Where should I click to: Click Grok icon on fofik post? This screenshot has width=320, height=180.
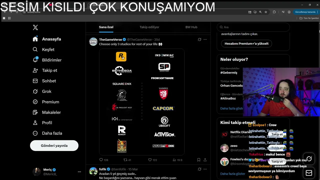click(199, 169)
